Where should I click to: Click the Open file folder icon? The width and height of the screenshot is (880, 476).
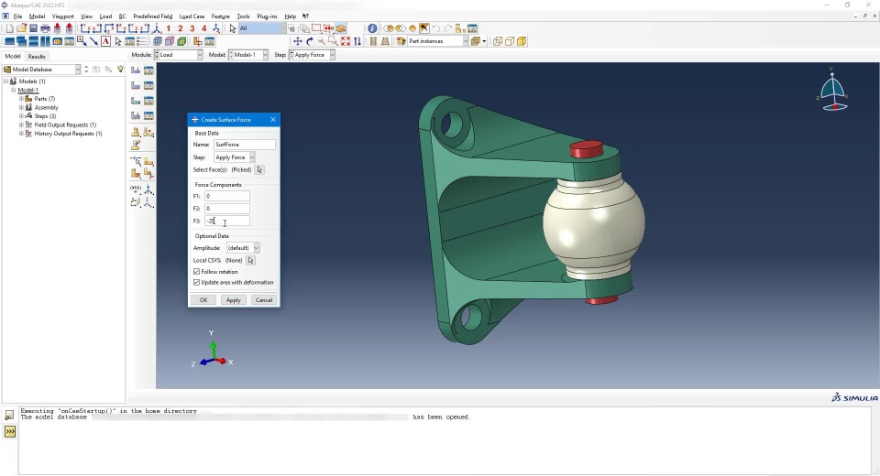(x=21, y=28)
